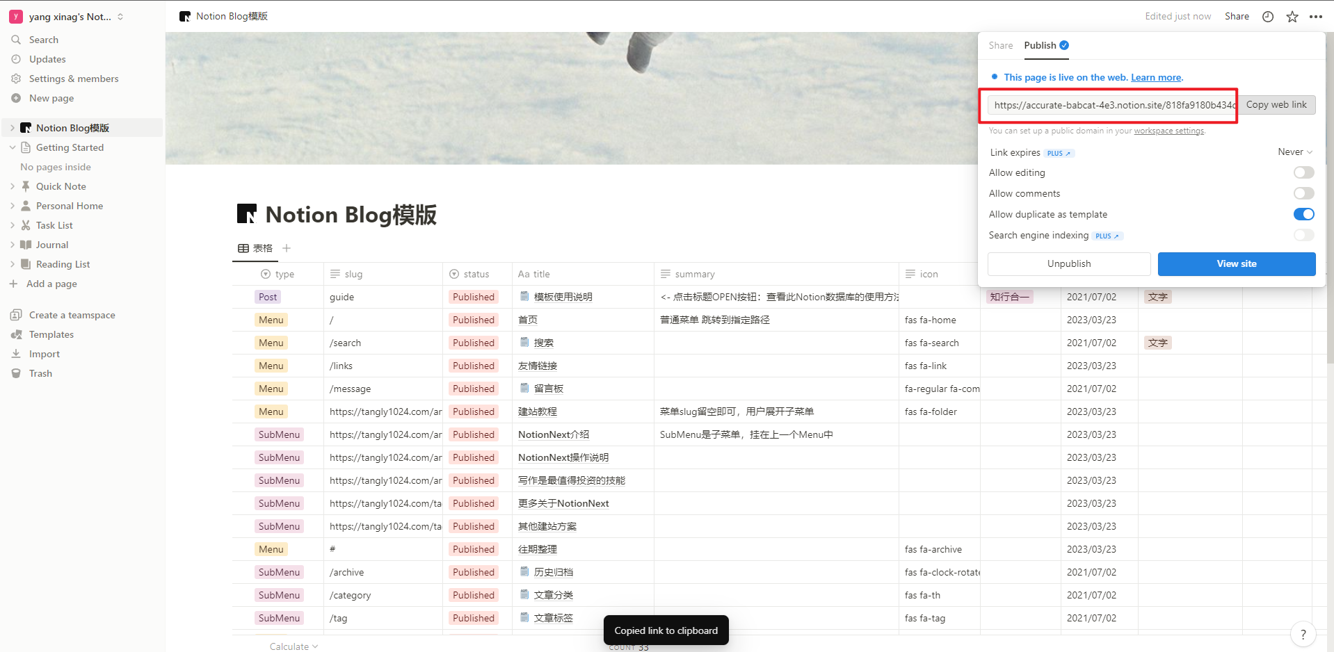Favorite the page with the star icon
This screenshot has width=1334, height=652.
point(1292,17)
